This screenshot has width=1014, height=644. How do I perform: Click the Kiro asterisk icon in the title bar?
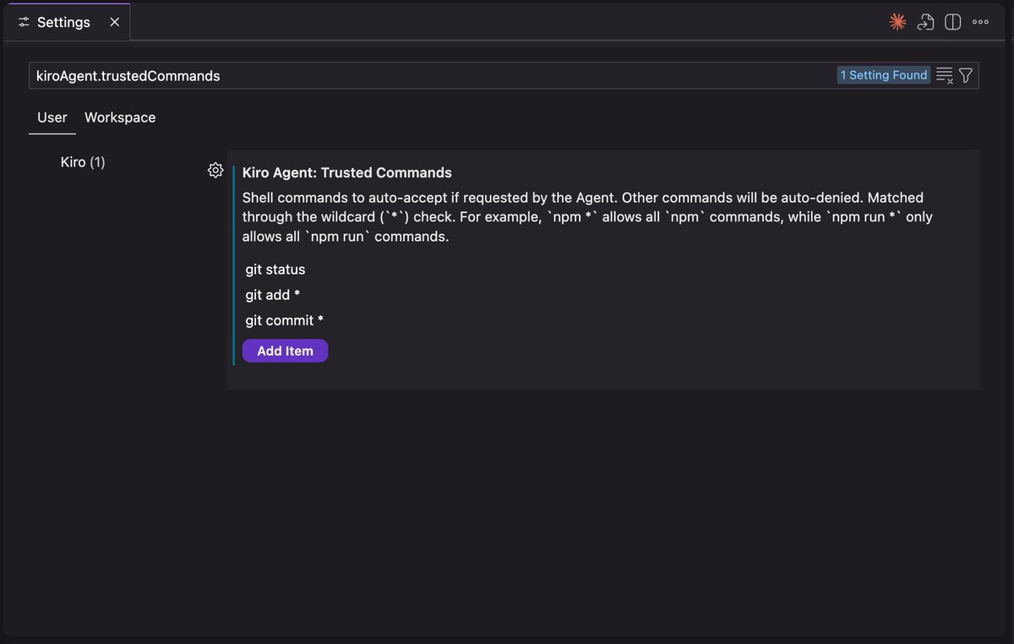pyautogui.click(x=897, y=23)
